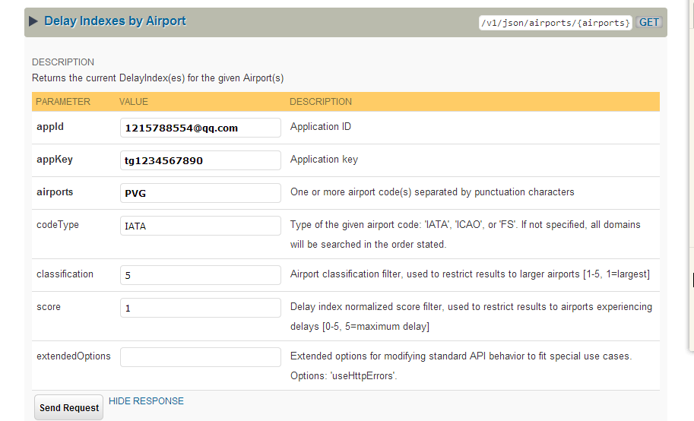Click the DESCRIPTION section label above table
This screenshot has width=694, height=421.
pos(63,62)
